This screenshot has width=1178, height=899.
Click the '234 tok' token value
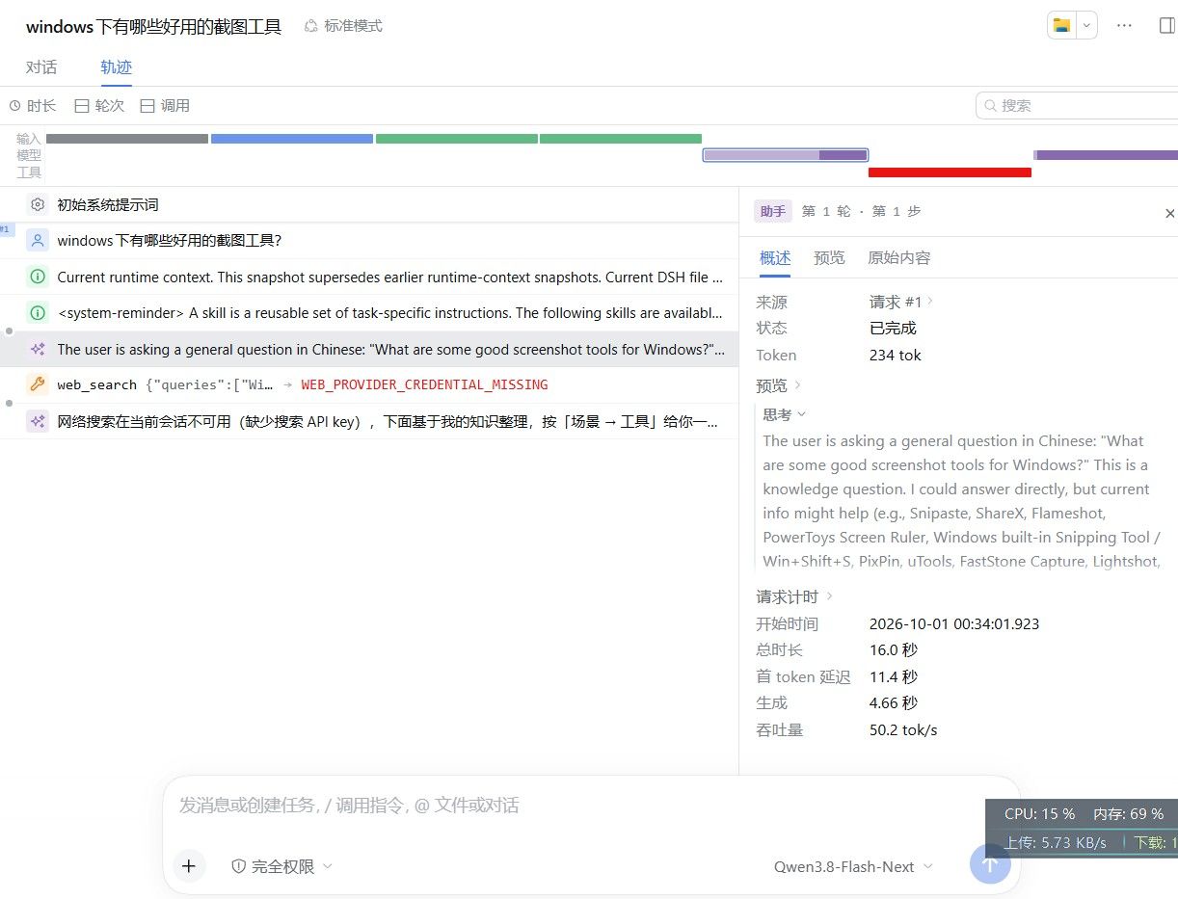(896, 356)
